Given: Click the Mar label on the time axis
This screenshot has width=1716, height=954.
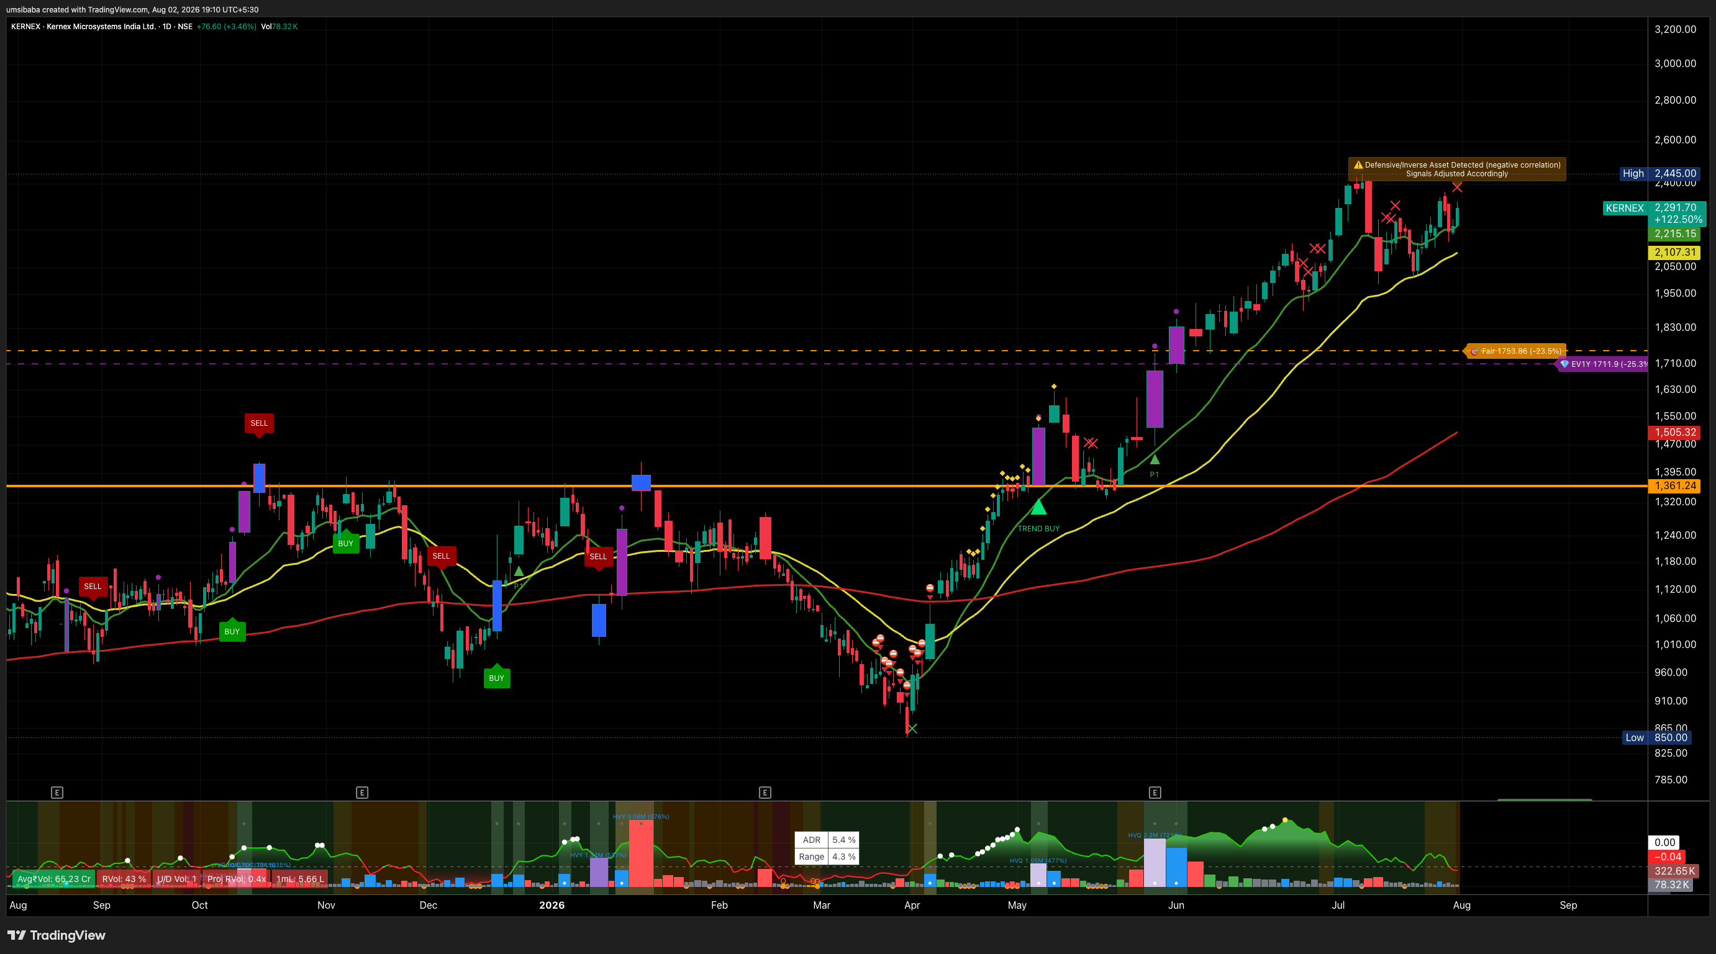Looking at the screenshot, I should (x=822, y=906).
